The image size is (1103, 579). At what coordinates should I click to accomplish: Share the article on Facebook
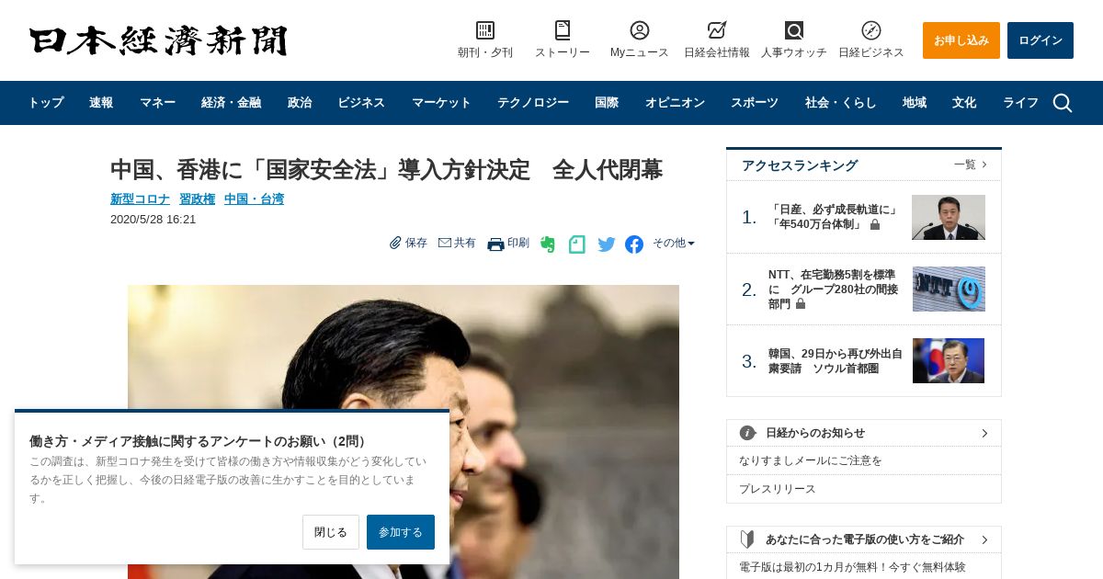pyautogui.click(x=634, y=244)
